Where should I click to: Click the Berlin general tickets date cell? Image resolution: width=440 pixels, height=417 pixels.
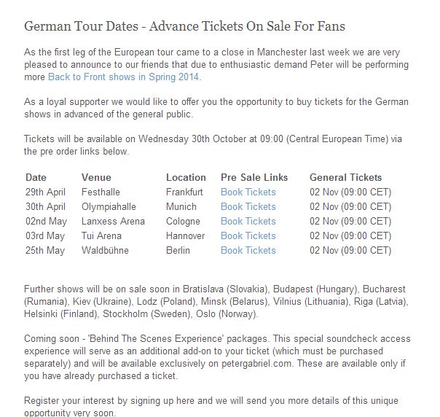tap(350, 251)
